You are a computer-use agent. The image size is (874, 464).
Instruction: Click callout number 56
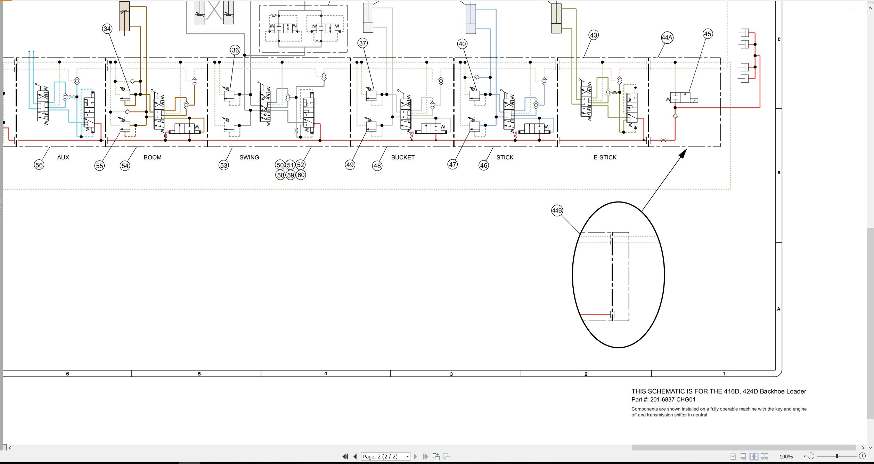(x=39, y=165)
